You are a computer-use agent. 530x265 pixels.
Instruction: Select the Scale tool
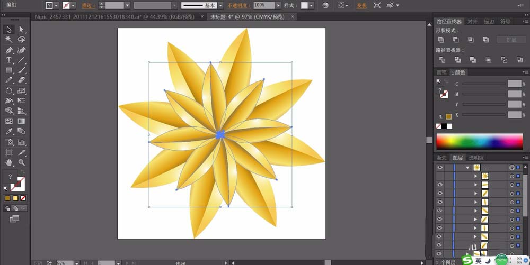click(21, 90)
